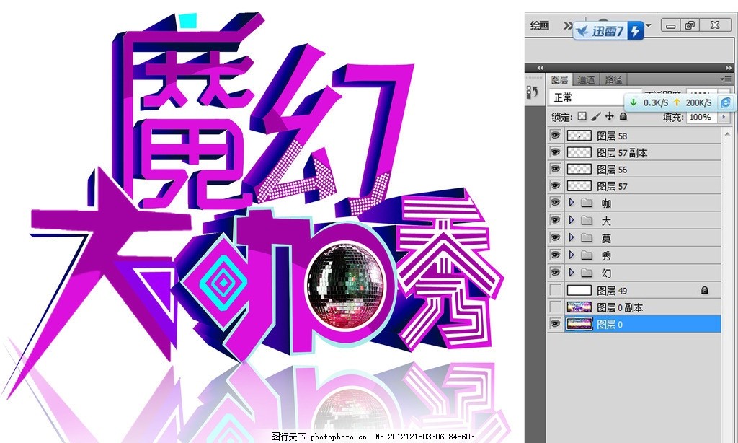Switch to the 路径 tab
This screenshot has height=443, width=738.
pyautogui.click(x=613, y=79)
